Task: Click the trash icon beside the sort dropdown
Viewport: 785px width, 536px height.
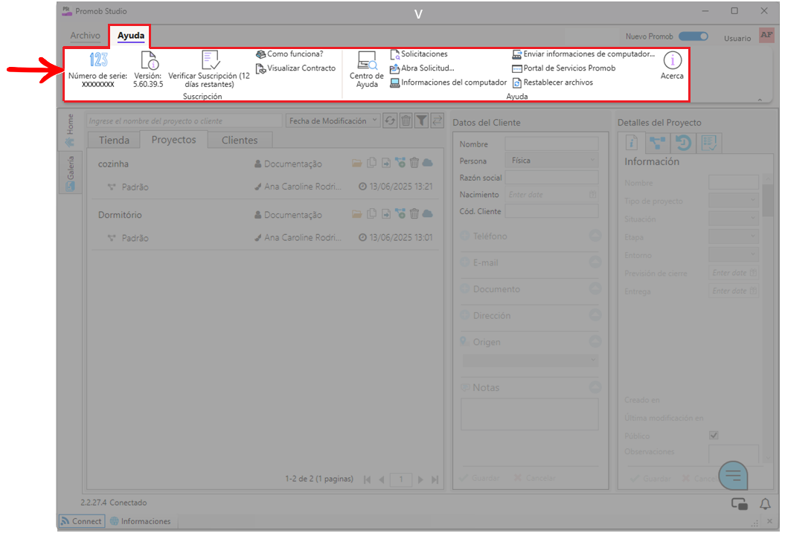Action: 406,120
